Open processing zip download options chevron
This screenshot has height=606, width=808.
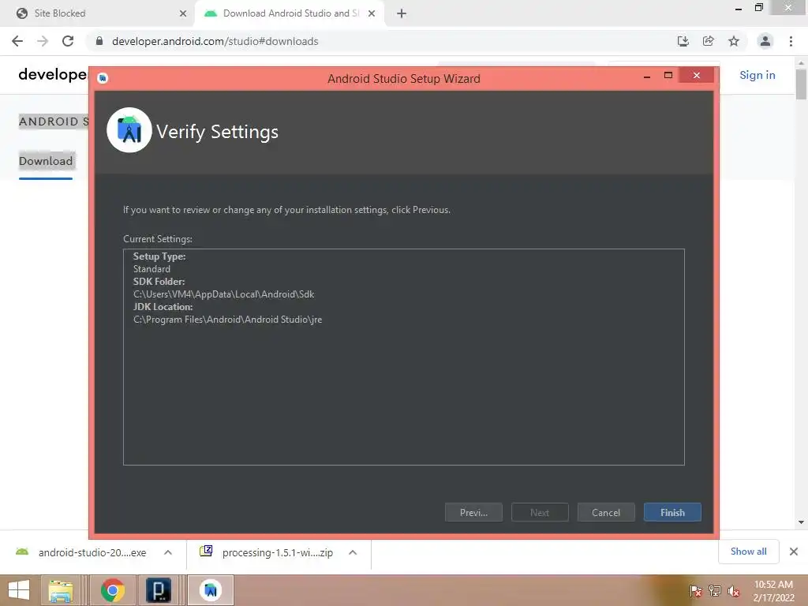point(353,552)
